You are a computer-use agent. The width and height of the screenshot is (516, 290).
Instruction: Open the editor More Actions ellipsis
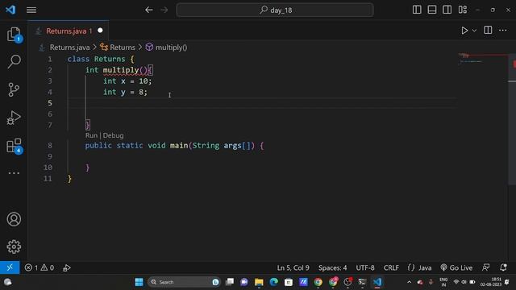503,31
